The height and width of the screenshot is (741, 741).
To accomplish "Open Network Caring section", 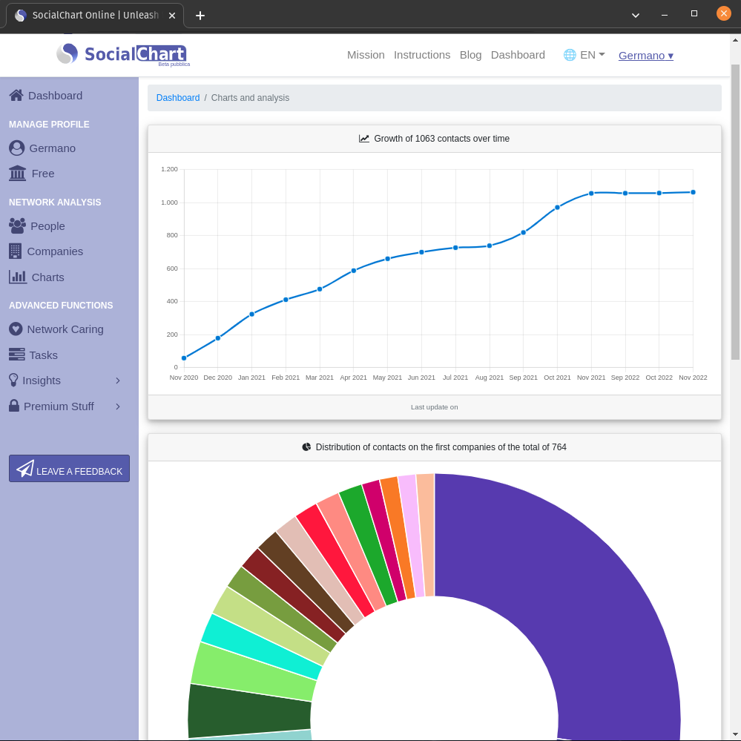I will click(65, 329).
